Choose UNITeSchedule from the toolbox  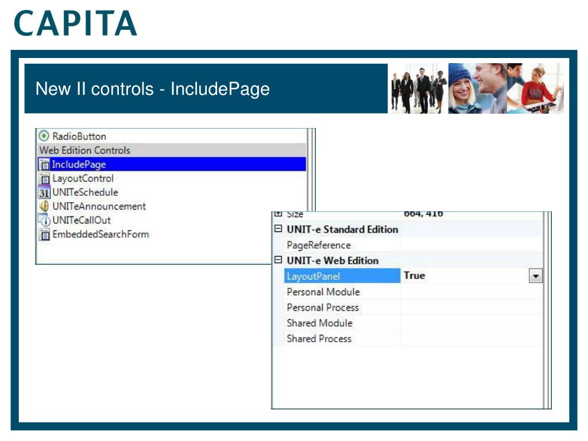click(x=172, y=192)
